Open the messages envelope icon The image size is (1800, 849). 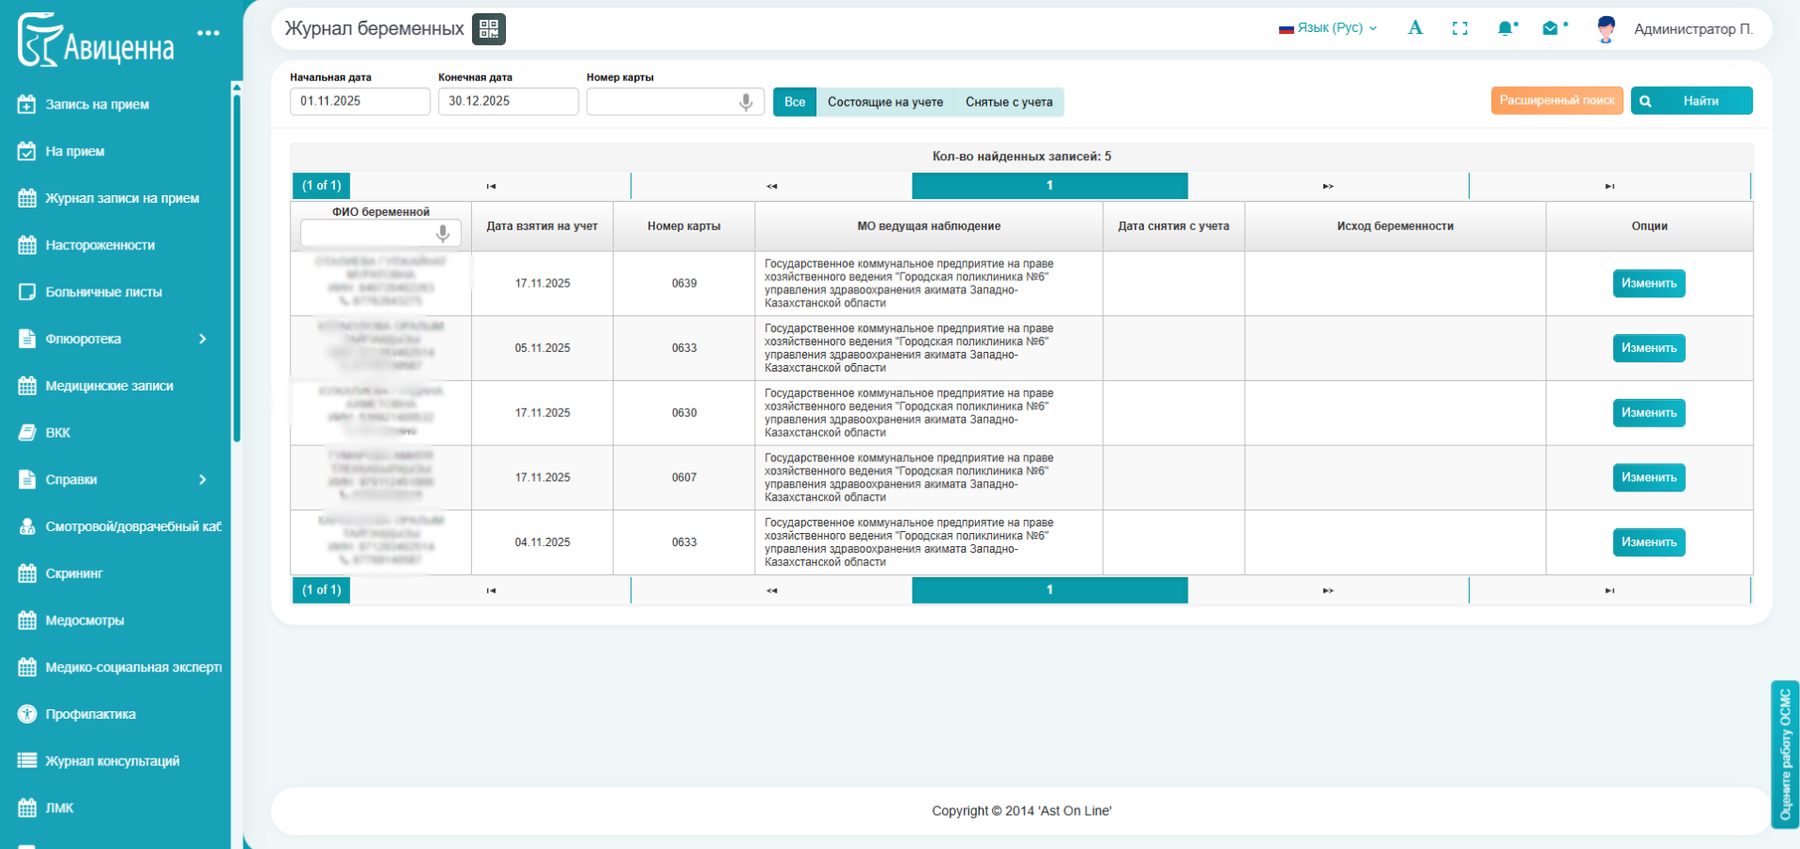[x=1550, y=28]
